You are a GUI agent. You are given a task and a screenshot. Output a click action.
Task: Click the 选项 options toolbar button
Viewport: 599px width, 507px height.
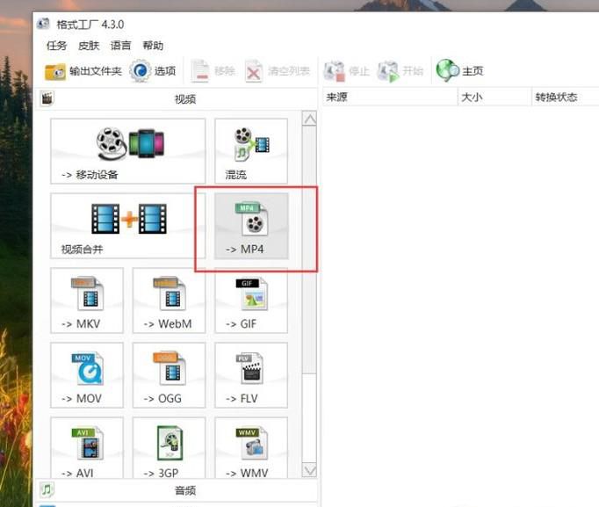tap(154, 71)
